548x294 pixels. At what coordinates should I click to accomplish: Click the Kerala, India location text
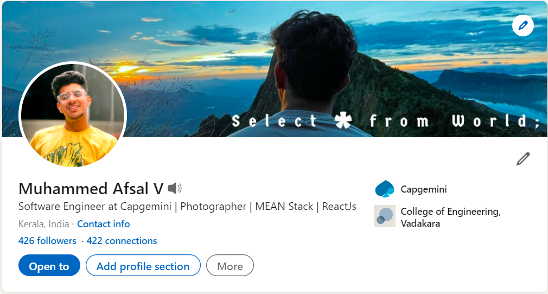[x=43, y=224]
